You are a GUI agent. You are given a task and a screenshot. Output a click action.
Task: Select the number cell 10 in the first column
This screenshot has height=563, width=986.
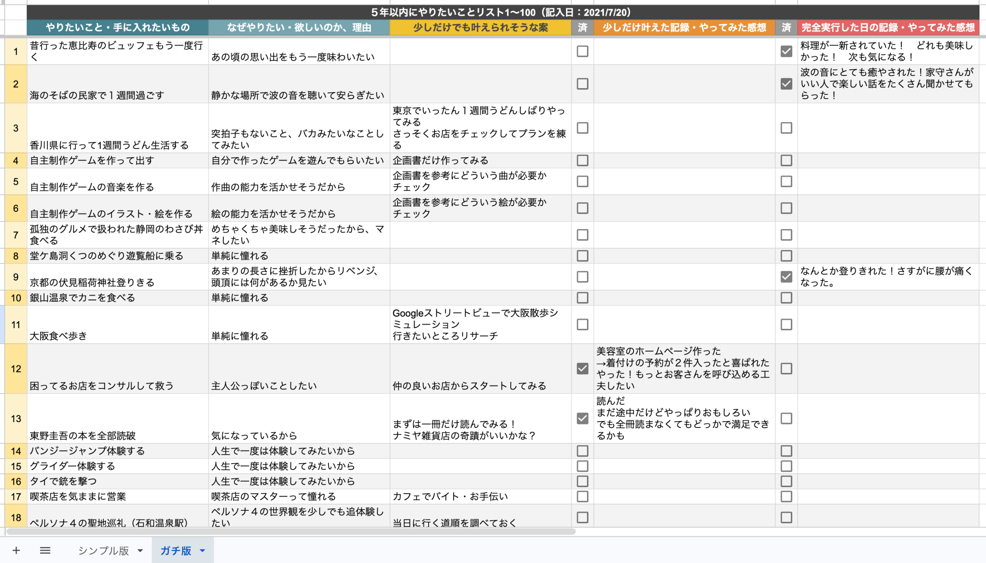click(16, 297)
